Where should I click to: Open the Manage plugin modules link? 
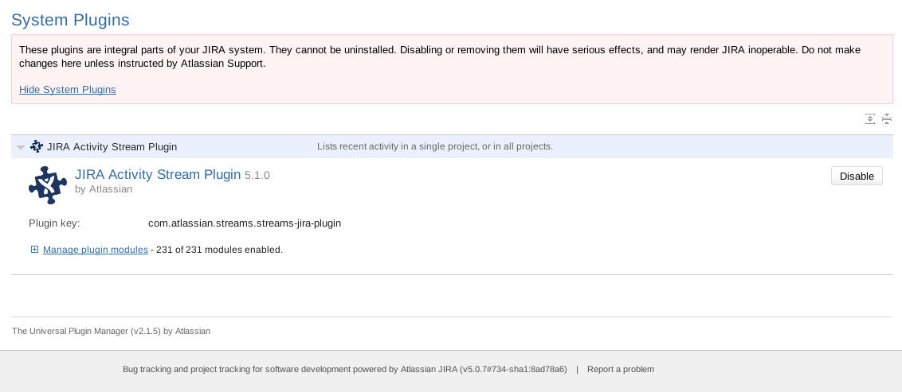tap(96, 250)
